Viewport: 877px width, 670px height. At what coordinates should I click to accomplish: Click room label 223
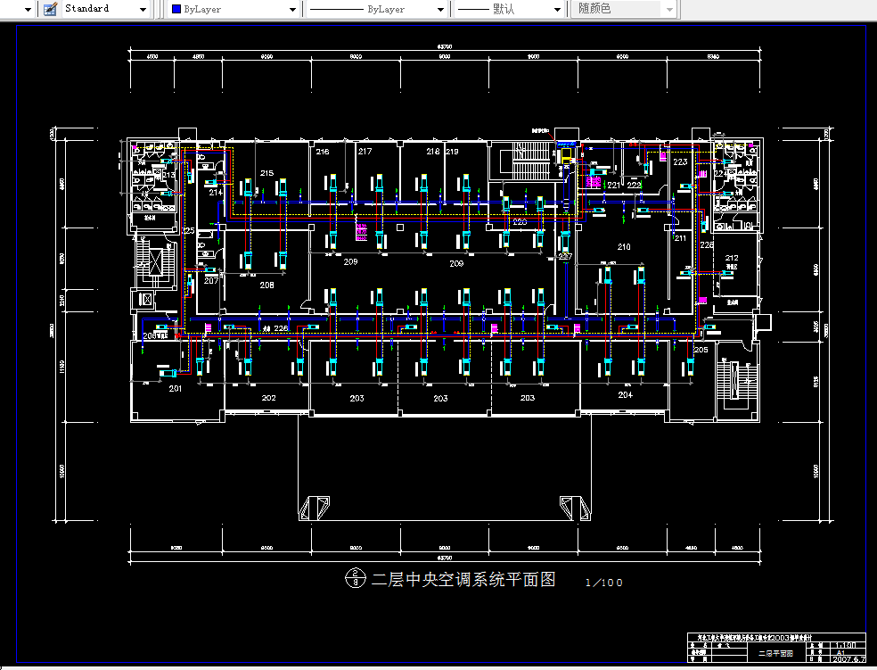point(680,161)
